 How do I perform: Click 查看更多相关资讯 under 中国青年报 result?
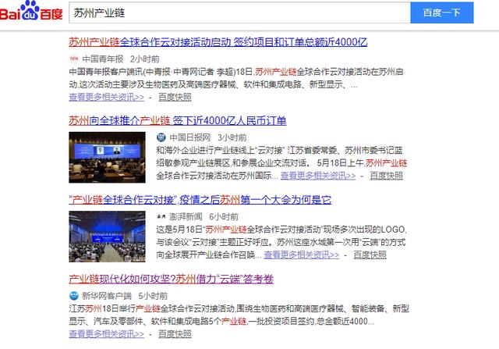pos(107,97)
